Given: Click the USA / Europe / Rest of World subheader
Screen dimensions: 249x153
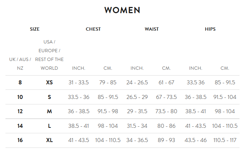Looking at the screenshot, I should [x=49, y=55].
